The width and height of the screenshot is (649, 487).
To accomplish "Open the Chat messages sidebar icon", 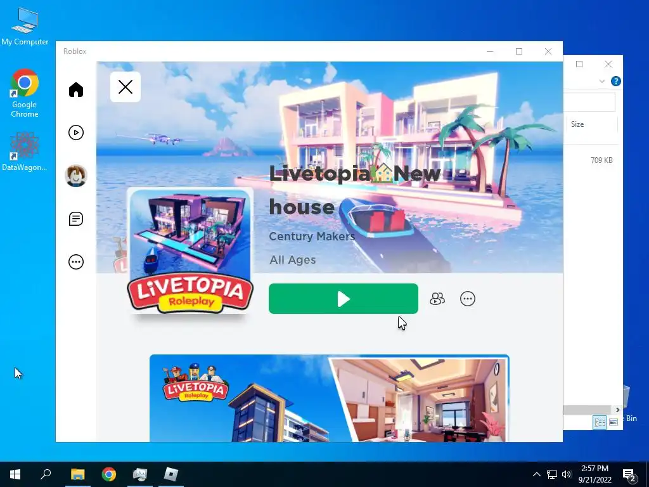I will (76, 219).
